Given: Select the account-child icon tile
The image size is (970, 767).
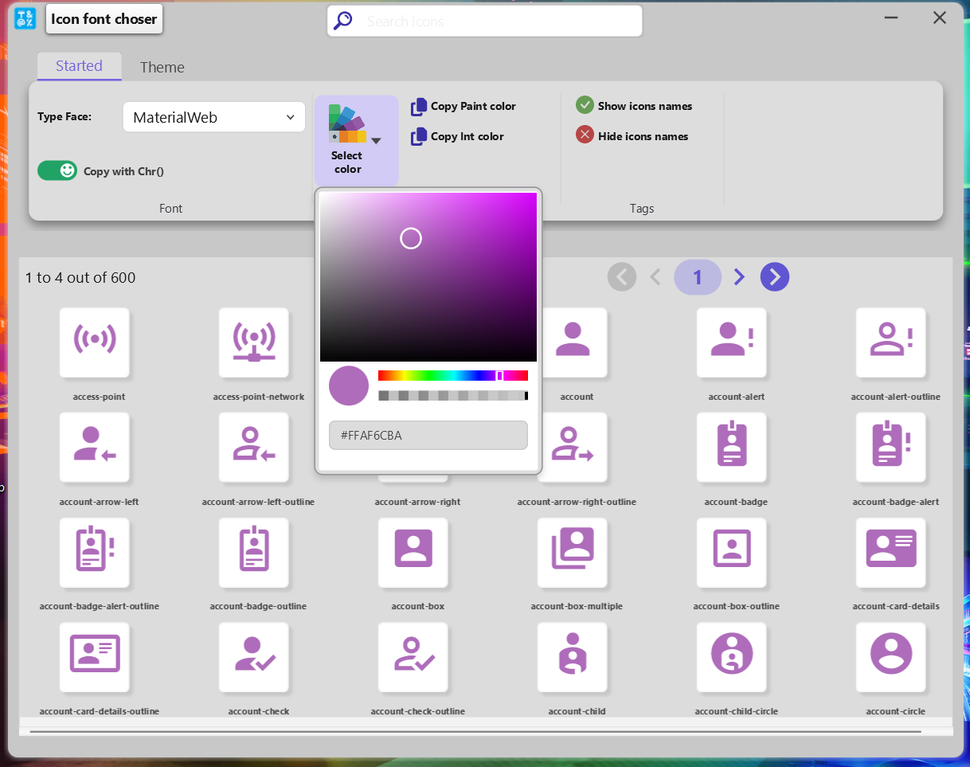Looking at the screenshot, I should 573,657.
